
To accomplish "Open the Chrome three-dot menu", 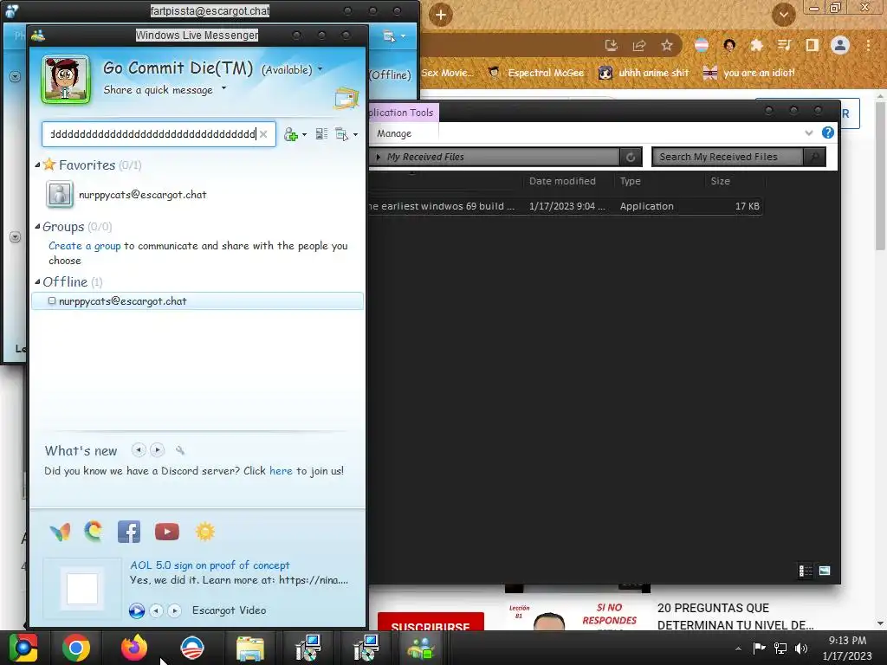I will [868, 45].
